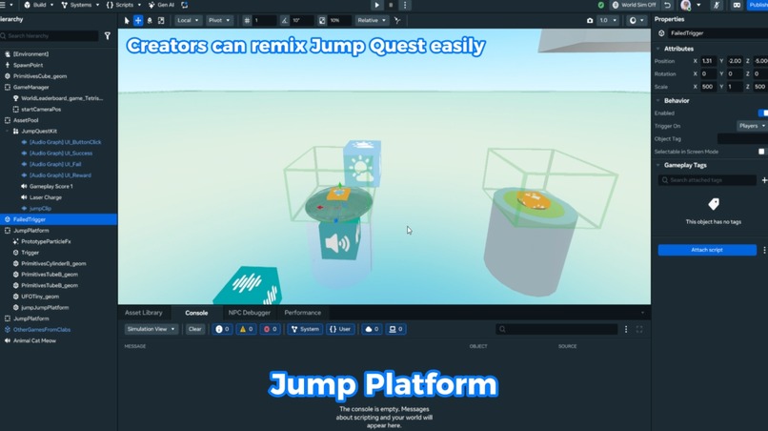Click the Attach script button
768x431 pixels.
pos(707,250)
